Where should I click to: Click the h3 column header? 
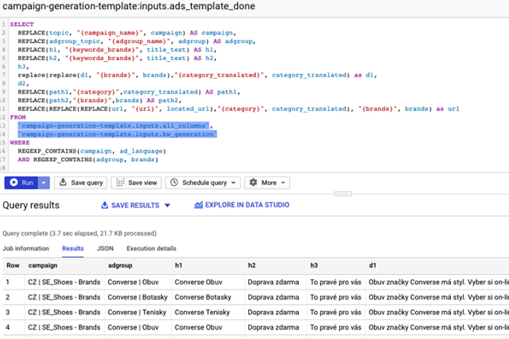(x=314, y=266)
